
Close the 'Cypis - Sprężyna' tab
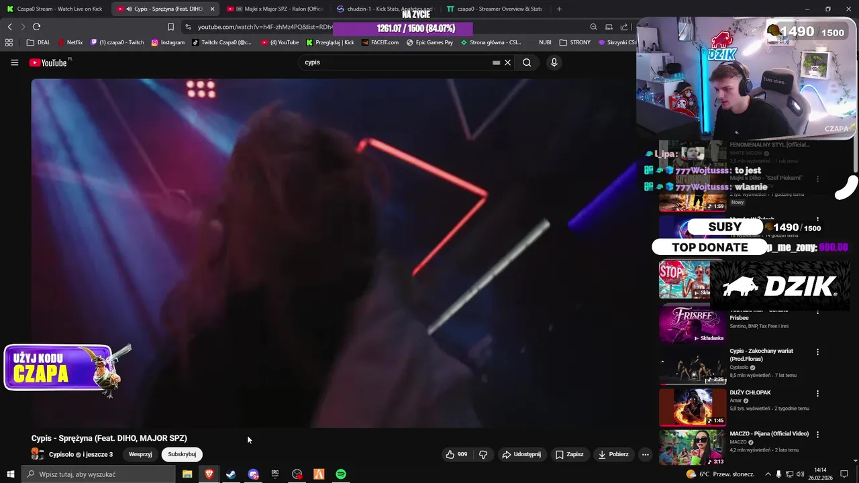tap(213, 9)
